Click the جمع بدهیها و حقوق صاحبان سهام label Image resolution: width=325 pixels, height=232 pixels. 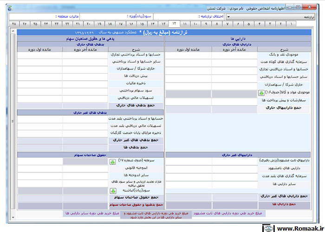[136, 205]
